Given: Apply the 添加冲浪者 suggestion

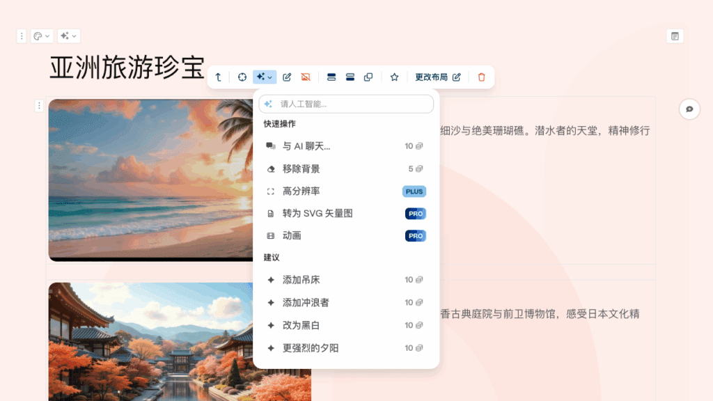Looking at the screenshot, I should pos(346,303).
